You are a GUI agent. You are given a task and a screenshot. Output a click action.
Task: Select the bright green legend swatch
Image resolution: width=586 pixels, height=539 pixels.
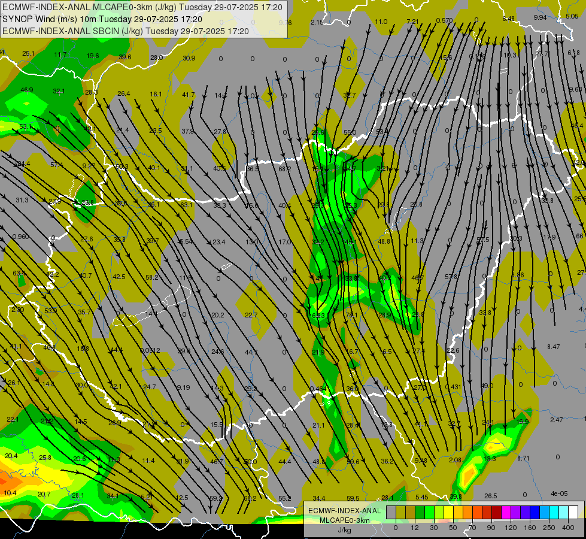click(x=429, y=512)
